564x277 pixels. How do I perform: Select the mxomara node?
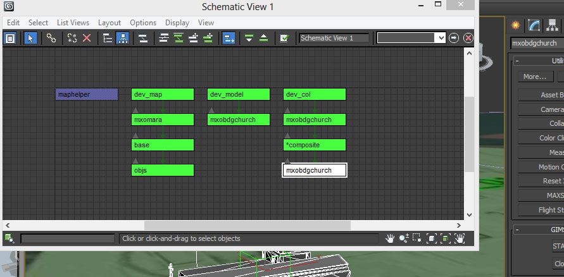[163, 120]
